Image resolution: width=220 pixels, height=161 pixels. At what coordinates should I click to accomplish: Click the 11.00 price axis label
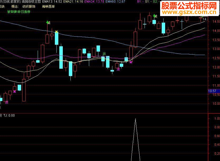click(216, 85)
